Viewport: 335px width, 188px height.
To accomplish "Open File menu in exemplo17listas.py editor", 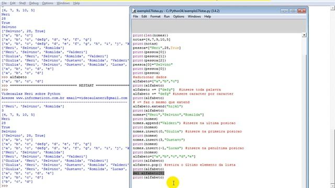I will click(x=136, y=16).
